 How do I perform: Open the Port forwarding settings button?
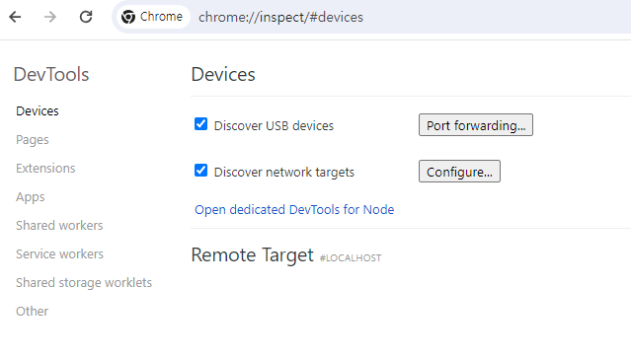click(x=476, y=125)
